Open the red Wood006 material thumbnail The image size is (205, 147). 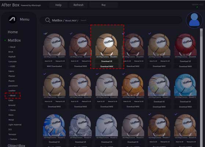185,44
